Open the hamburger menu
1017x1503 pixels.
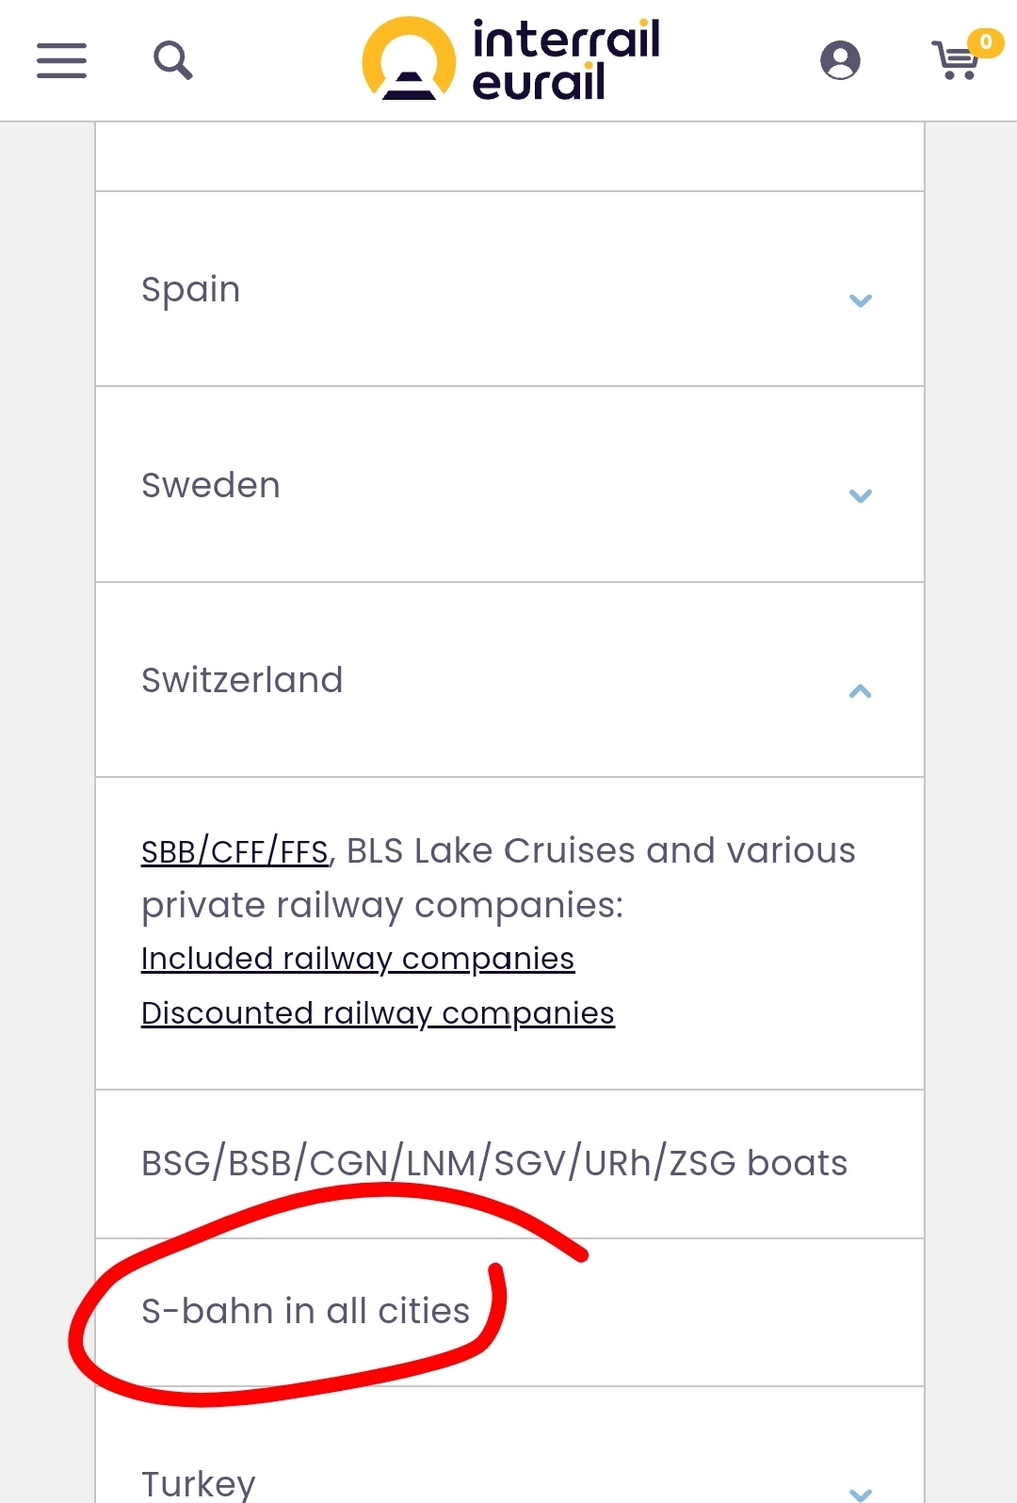(61, 61)
